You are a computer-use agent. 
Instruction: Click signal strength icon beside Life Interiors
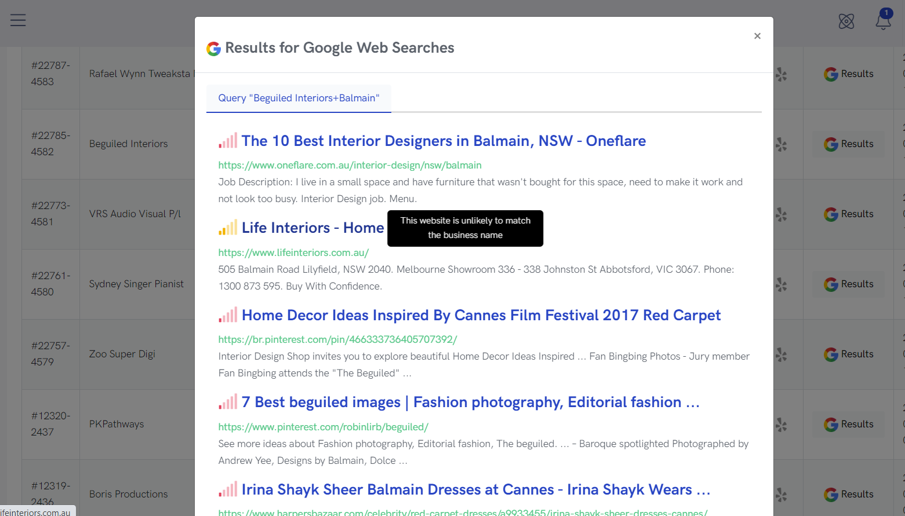click(x=228, y=228)
